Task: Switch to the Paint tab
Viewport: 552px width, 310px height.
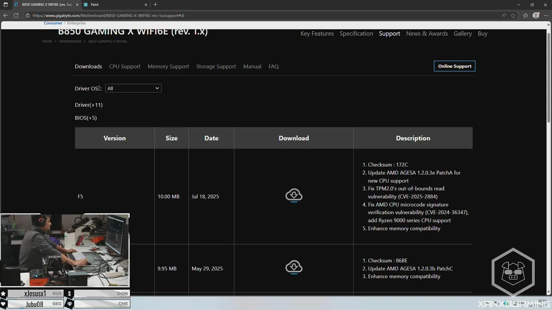Action: tap(114, 5)
